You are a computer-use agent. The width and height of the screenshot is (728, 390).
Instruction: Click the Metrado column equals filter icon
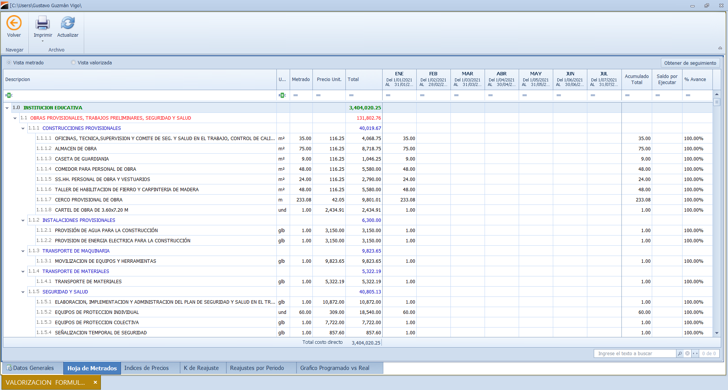(x=295, y=95)
